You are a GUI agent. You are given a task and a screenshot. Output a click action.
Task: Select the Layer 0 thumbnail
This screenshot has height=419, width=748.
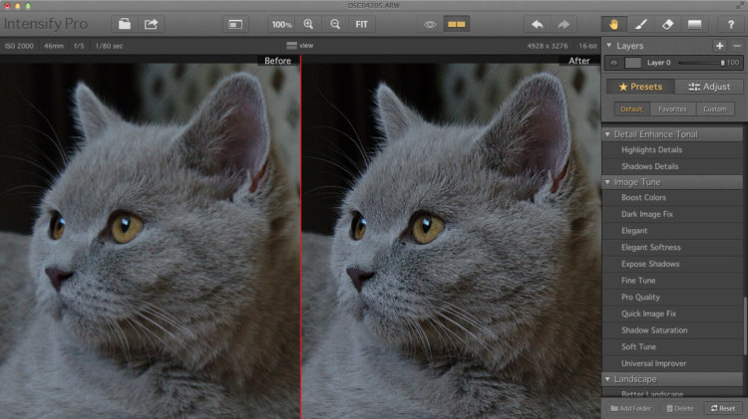pyautogui.click(x=633, y=63)
